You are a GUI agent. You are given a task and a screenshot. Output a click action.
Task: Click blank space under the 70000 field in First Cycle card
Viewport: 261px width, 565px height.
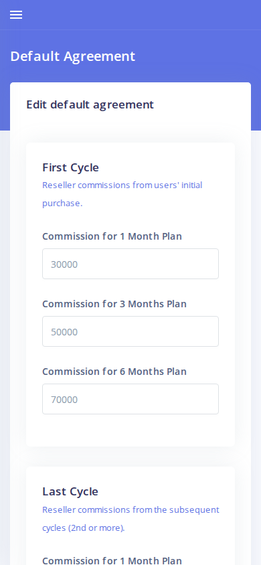[x=130, y=430]
